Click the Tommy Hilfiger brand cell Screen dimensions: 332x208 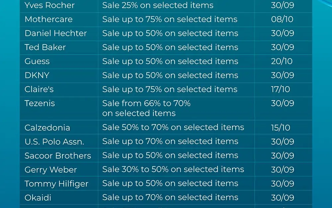point(56,184)
